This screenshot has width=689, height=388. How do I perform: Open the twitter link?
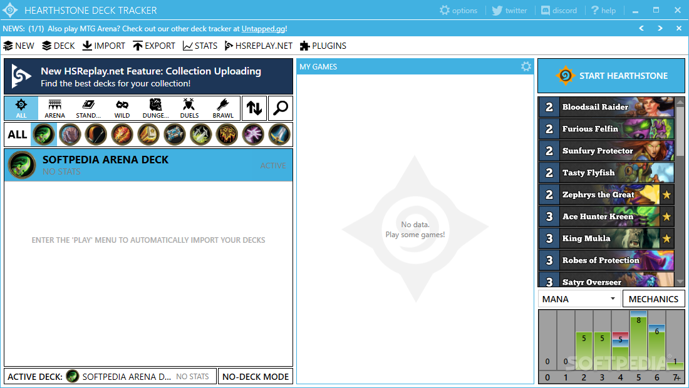pyautogui.click(x=509, y=10)
